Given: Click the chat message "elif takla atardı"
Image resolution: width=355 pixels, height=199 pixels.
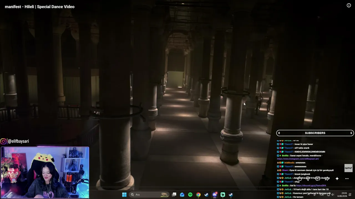Looking at the screenshot, I should [x=302, y=148].
